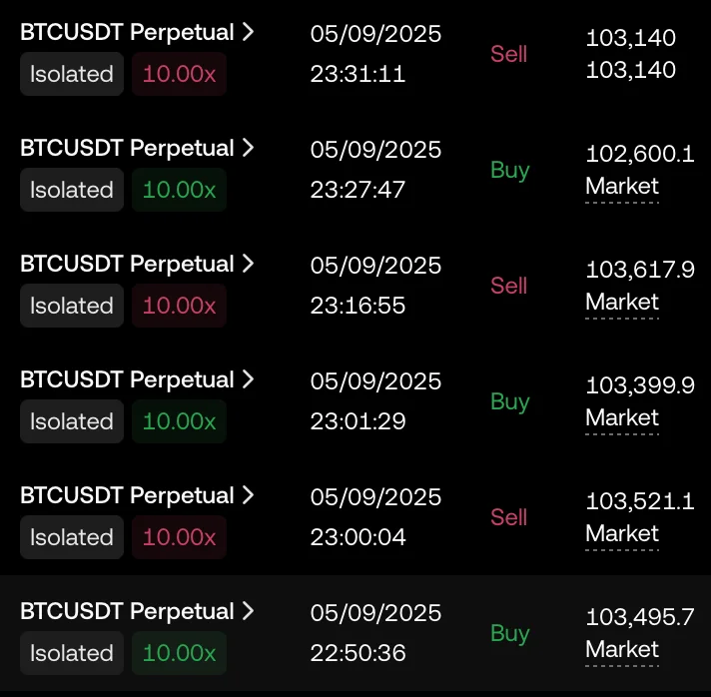This screenshot has width=711, height=697.
Task: Click the Sell label on the 23:00:04 order
Action: coord(508,517)
